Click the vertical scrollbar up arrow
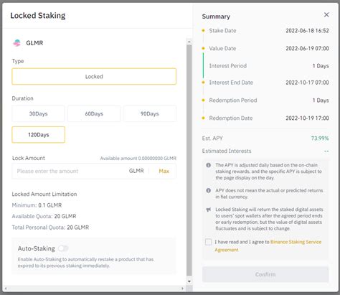This screenshot has width=340, height=295. [189, 42]
